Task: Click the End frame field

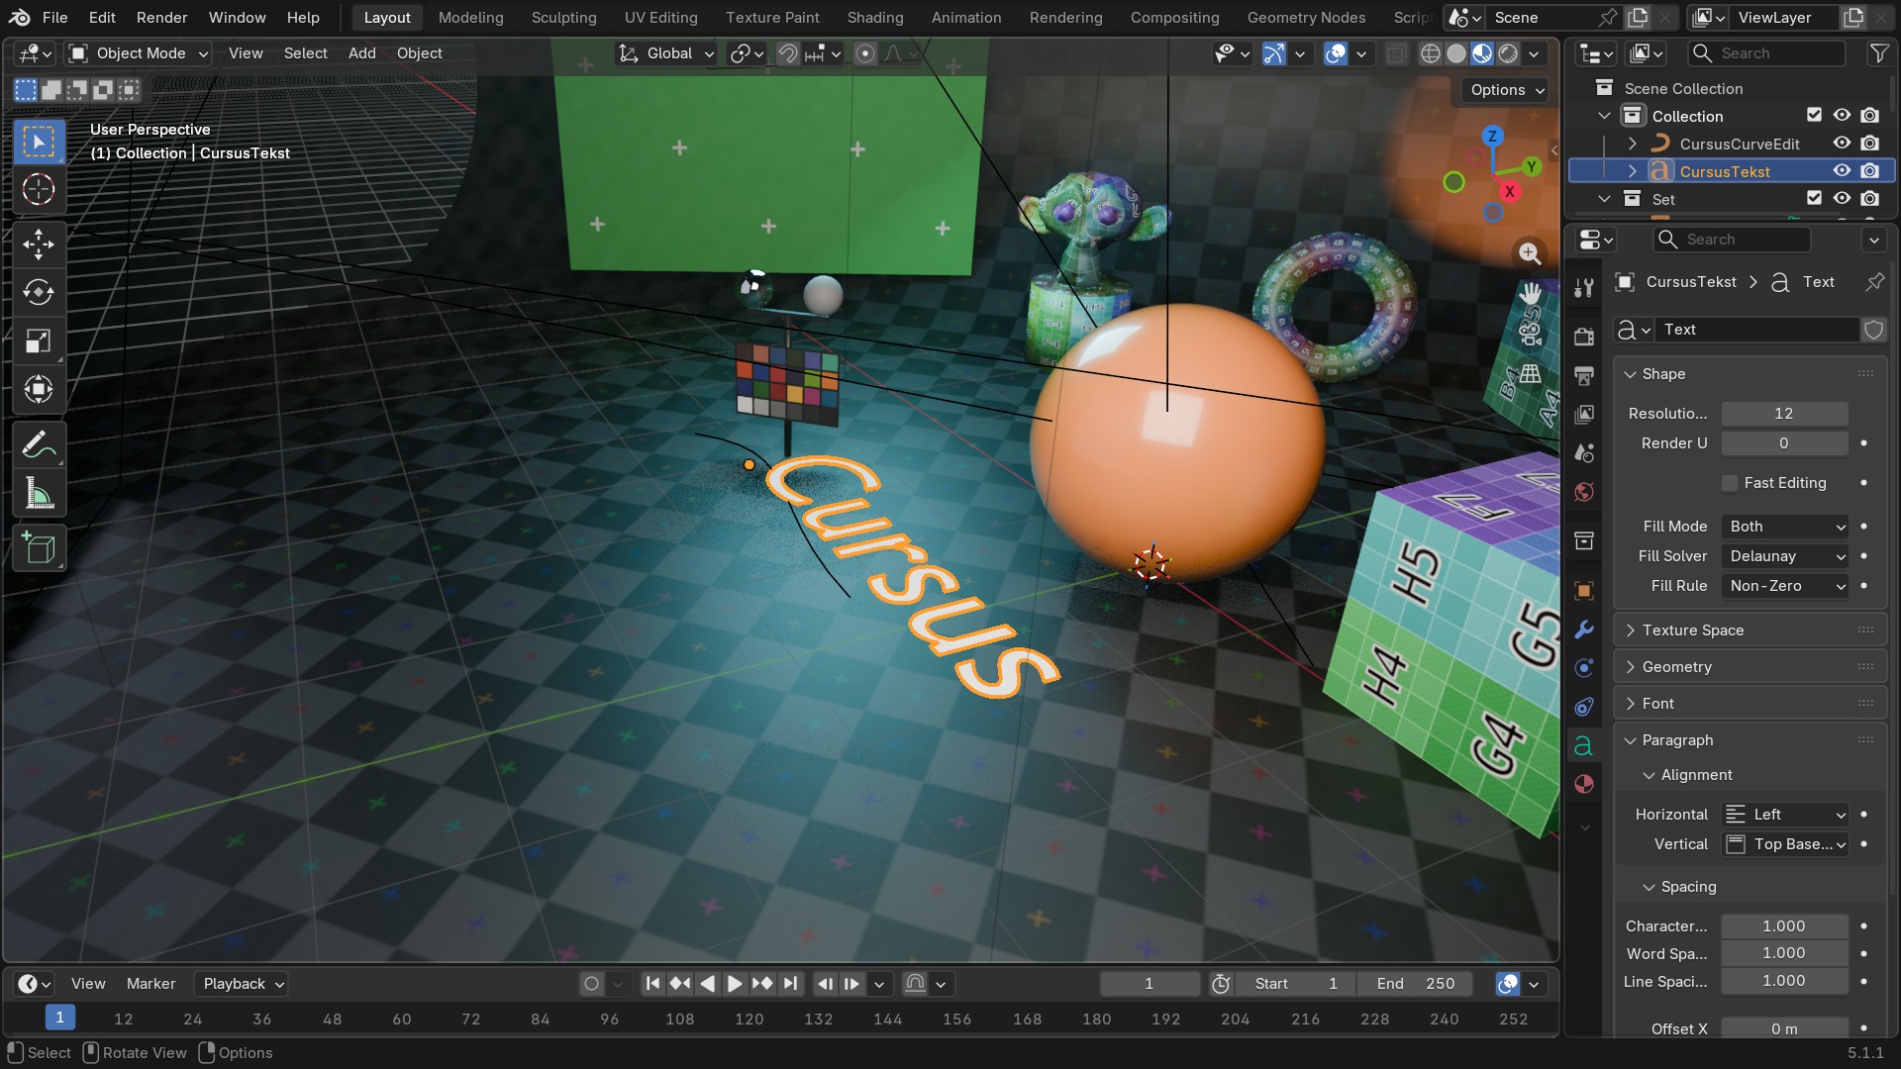Action: (1416, 983)
